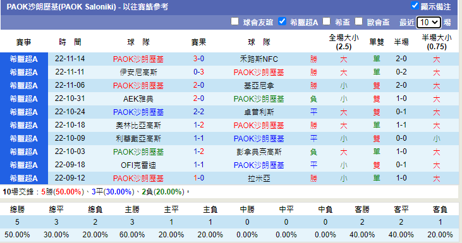Image resolution: width=462 pixels, height=243 pixels.
Task: Click the date 22-10-31
Action: (70, 98)
